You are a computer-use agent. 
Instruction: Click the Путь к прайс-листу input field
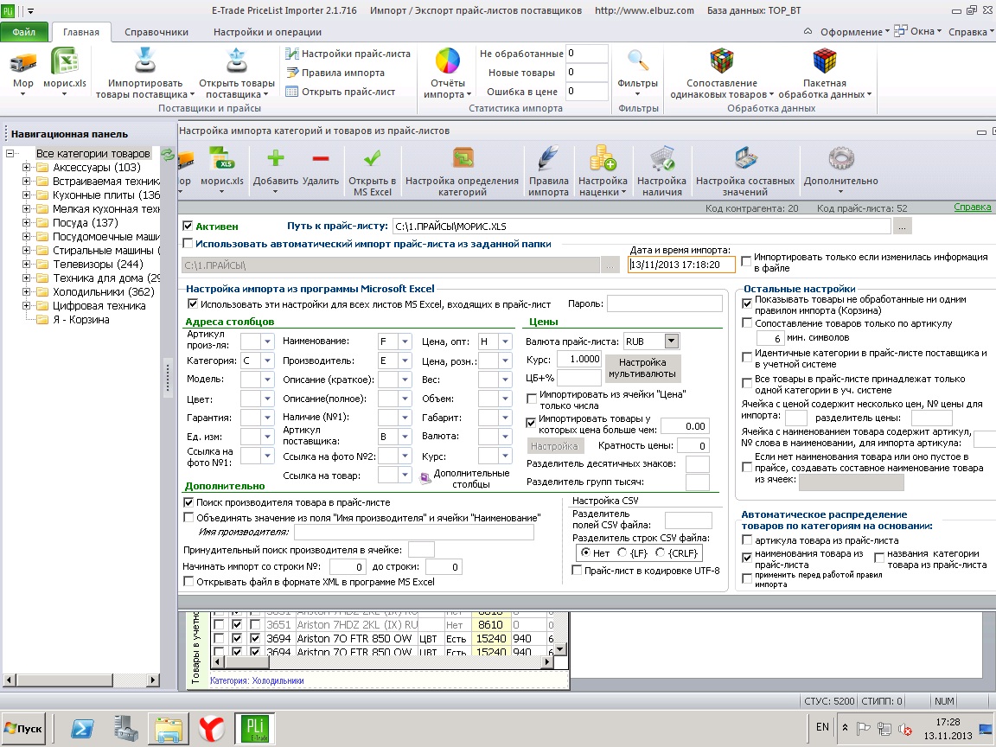pyautogui.click(x=642, y=227)
